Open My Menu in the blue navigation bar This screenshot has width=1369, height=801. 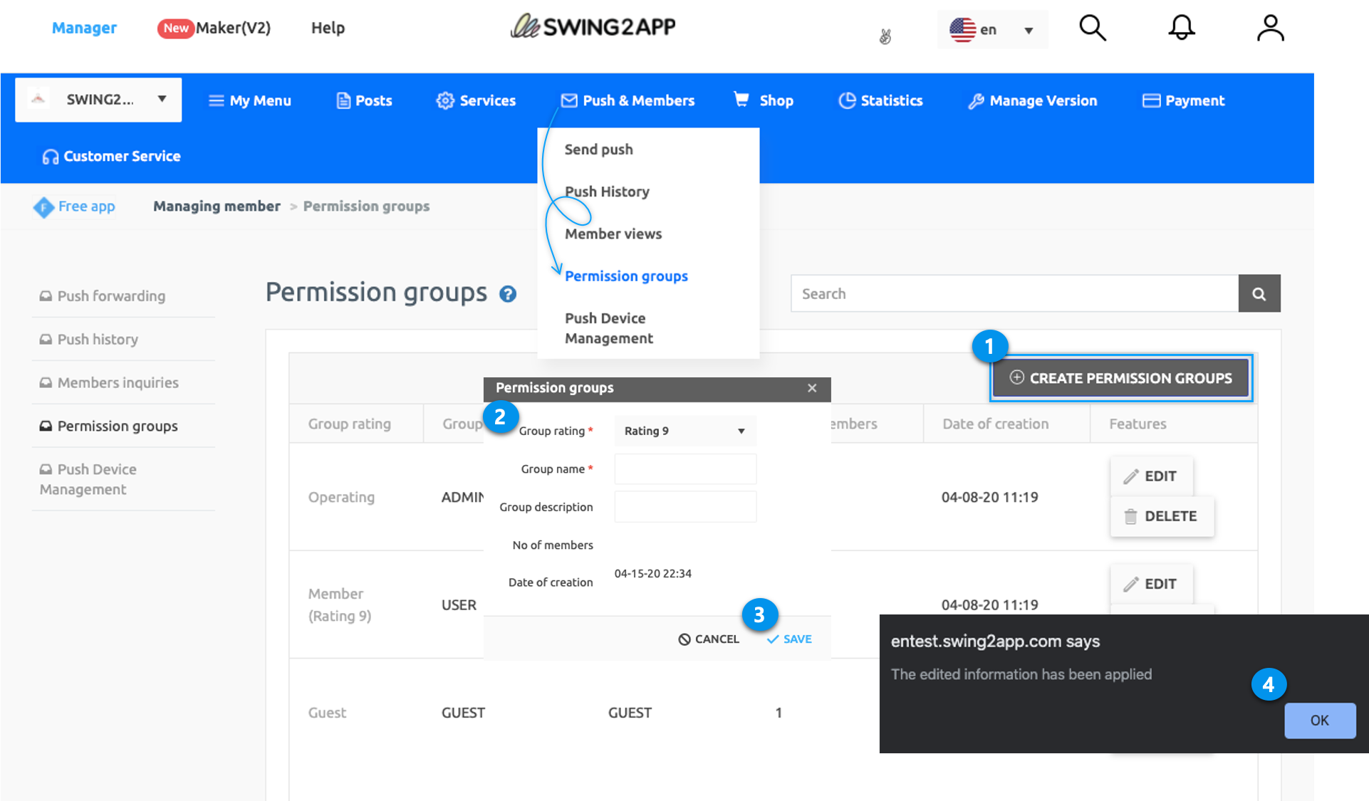pyautogui.click(x=249, y=100)
